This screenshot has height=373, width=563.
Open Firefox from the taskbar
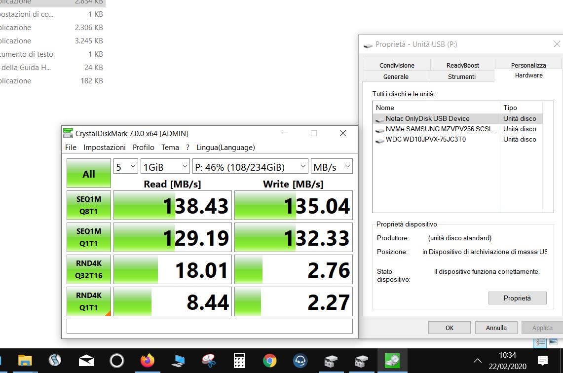click(x=147, y=361)
